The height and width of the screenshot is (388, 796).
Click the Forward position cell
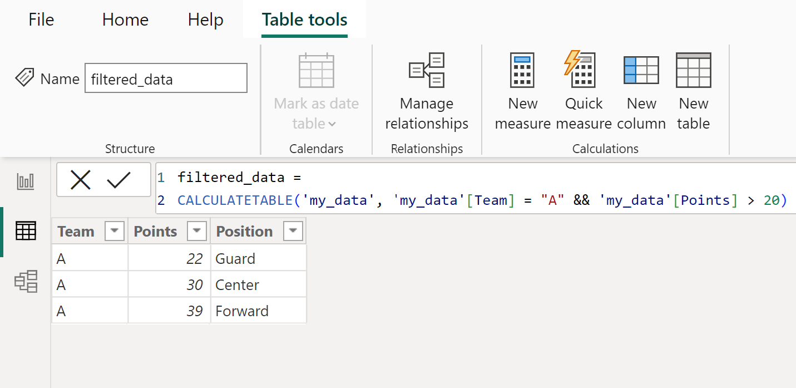coord(258,311)
